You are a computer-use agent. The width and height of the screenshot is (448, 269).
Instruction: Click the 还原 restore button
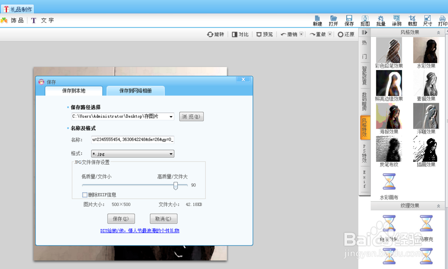(346, 35)
